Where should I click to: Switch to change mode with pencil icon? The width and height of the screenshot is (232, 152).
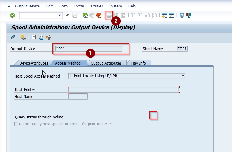pyautogui.click(x=13, y=37)
